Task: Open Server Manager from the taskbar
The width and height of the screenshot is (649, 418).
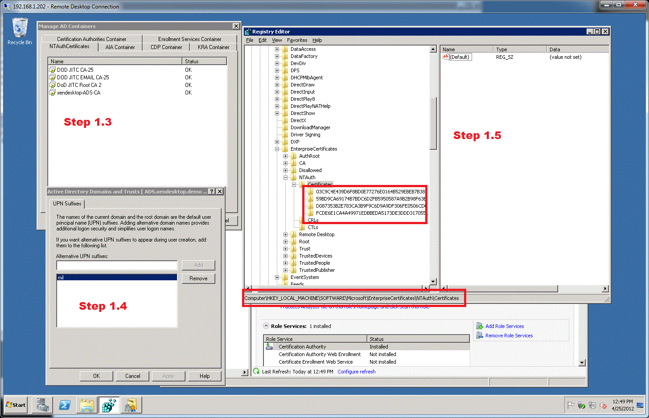Action: (x=42, y=405)
